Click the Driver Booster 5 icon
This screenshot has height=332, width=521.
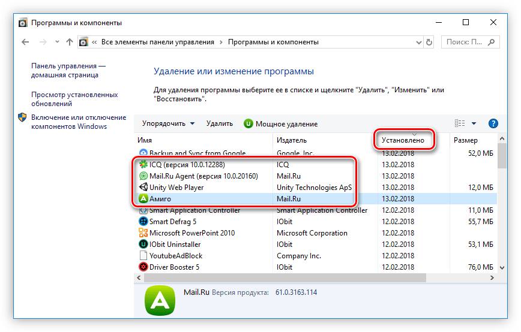(143, 267)
